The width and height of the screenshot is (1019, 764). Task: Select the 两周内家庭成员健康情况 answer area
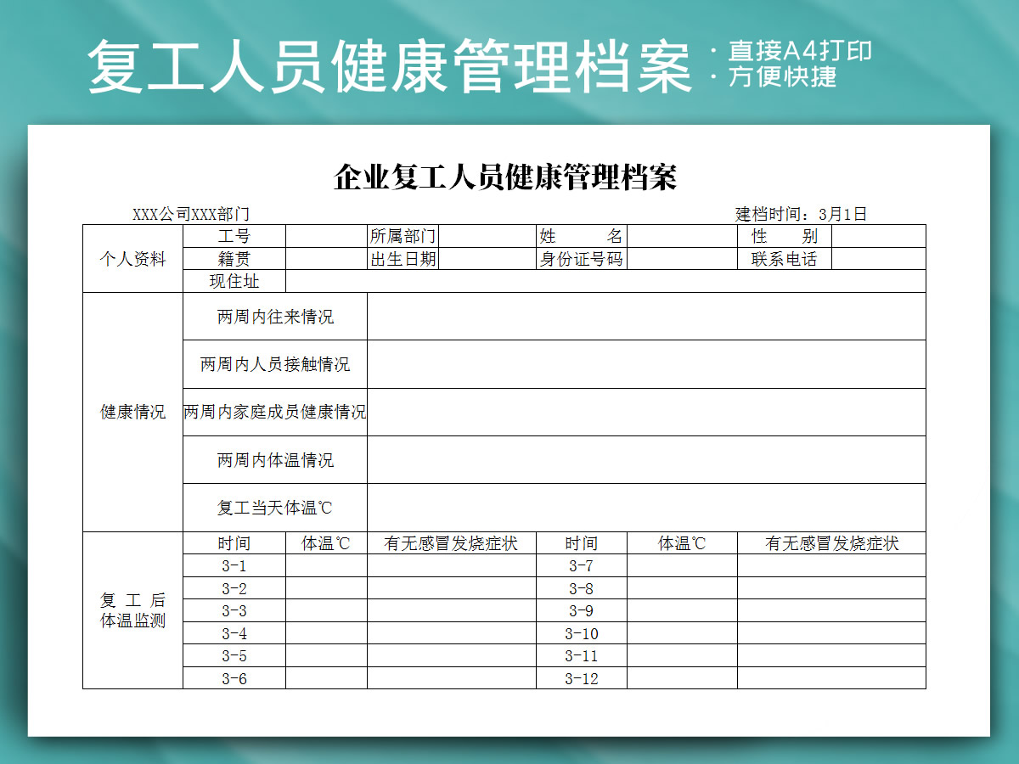click(645, 412)
